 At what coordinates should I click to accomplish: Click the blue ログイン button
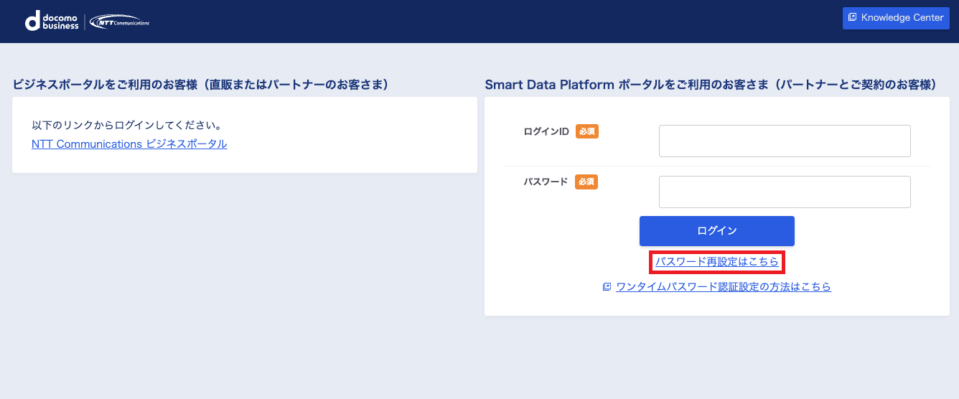pos(717,231)
